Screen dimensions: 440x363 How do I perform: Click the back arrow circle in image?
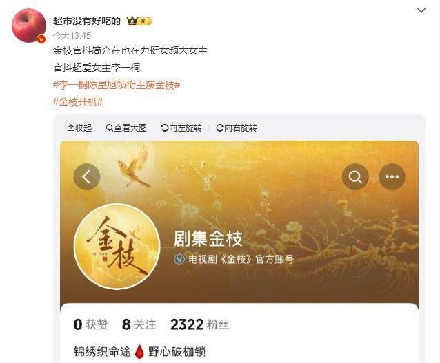coord(87,176)
